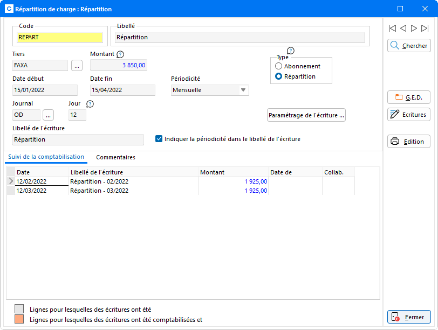Open the Journal lookup ellipsis button
Image resolution: width=438 pixels, height=330 pixels.
(49, 115)
